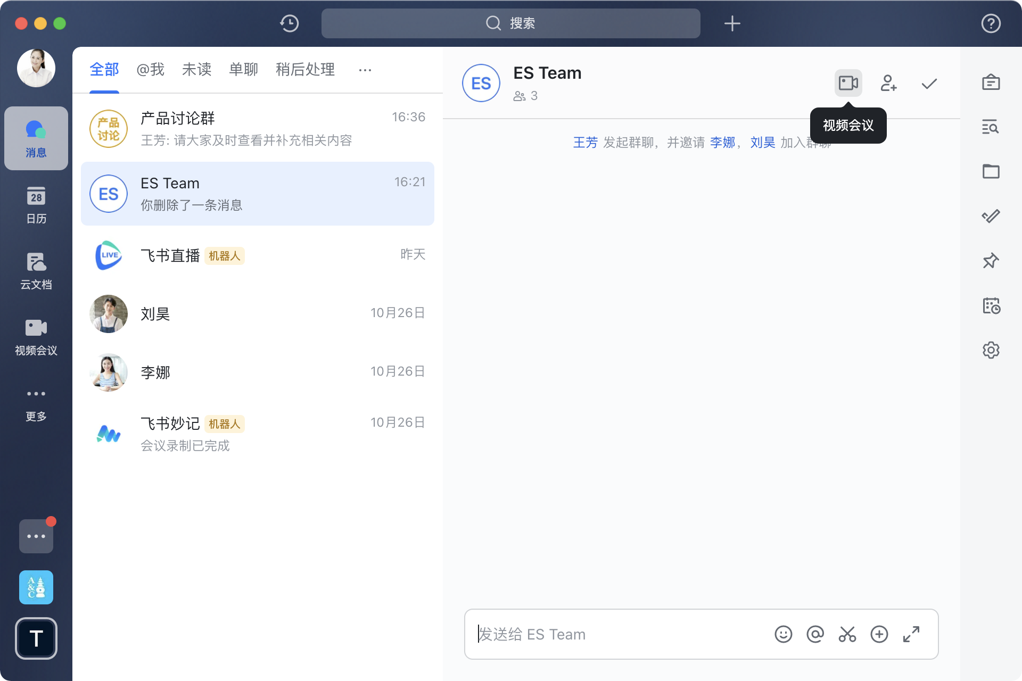The width and height of the screenshot is (1022, 681).
Task: Open 视频会议 in the left sidebar
Action: click(36, 337)
